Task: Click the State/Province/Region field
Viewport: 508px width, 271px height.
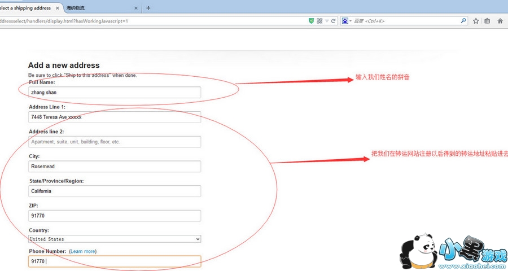Action: coord(115,191)
